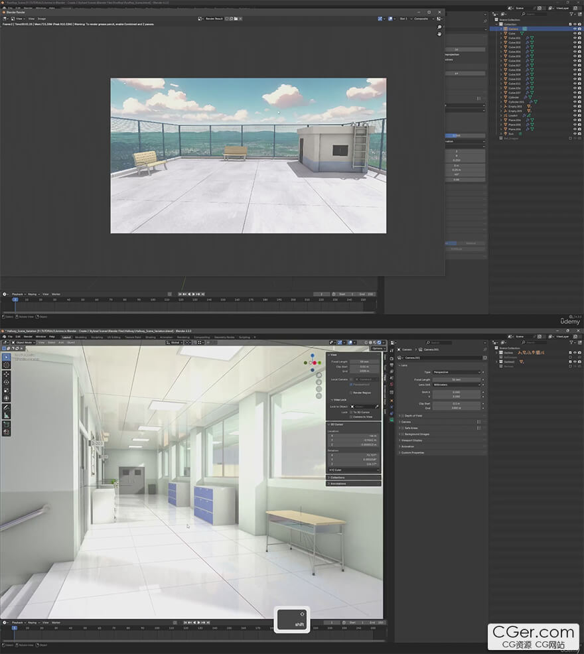
Task: Open the Render menu in Hallway window
Action: pyautogui.click(x=28, y=336)
